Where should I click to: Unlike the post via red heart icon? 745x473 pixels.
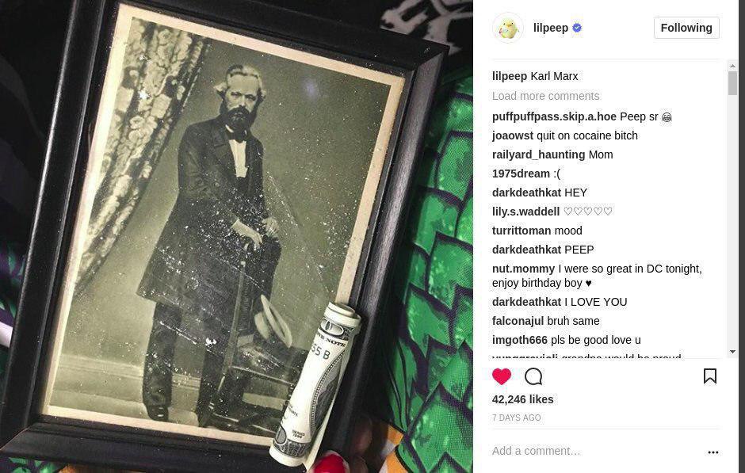pos(501,376)
